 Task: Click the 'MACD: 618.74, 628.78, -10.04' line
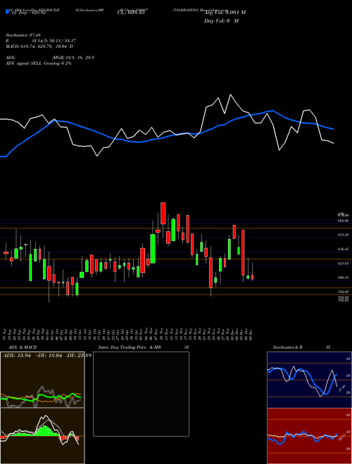pos(37,46)
